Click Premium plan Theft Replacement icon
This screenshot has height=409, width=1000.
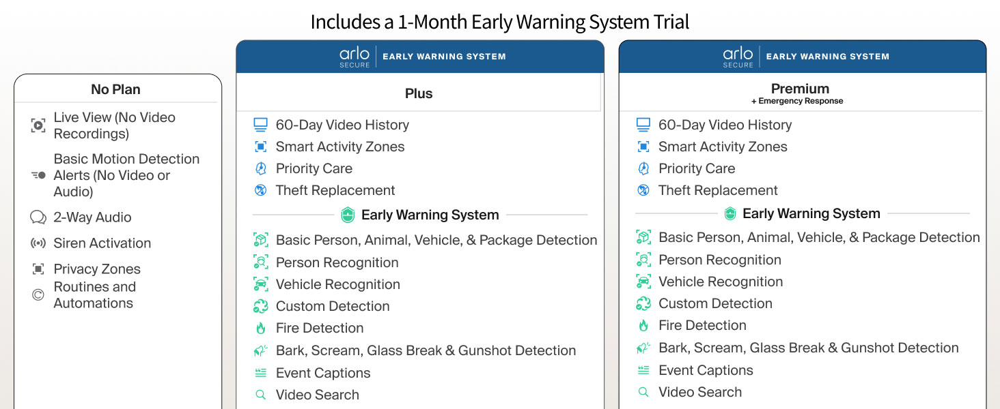tap(643, 190)
